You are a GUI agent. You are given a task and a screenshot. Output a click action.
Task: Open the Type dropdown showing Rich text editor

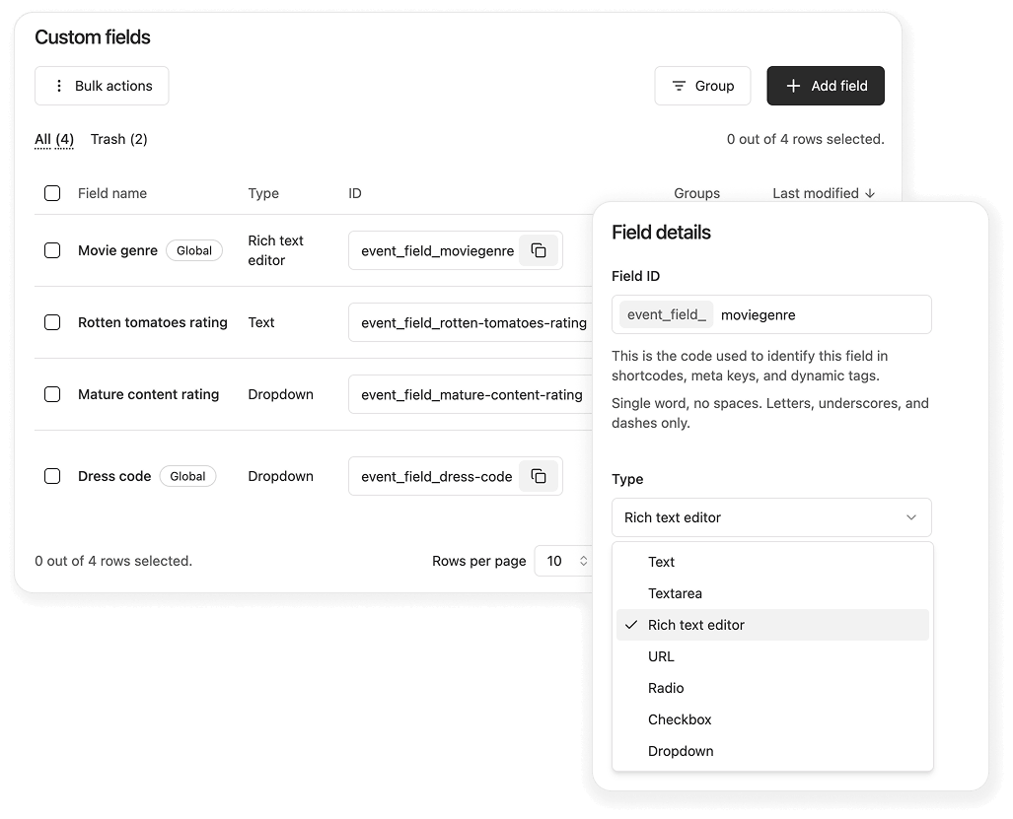coord(771,516)
